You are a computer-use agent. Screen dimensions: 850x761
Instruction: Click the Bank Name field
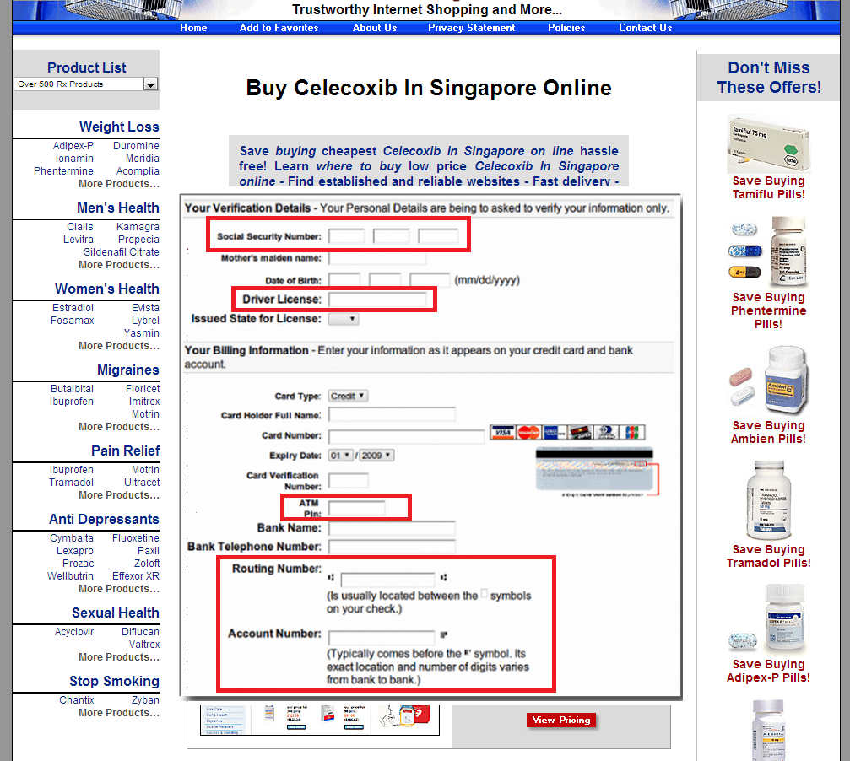coord(392,528)
